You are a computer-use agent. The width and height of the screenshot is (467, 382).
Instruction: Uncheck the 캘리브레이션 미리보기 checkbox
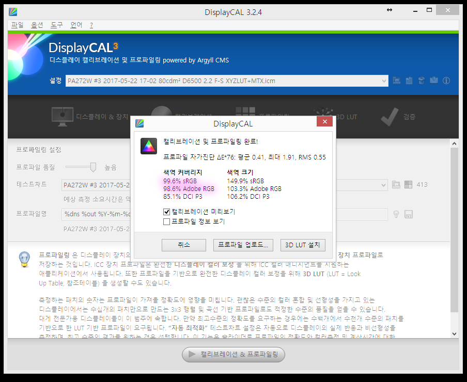click(x=166, y=212)
